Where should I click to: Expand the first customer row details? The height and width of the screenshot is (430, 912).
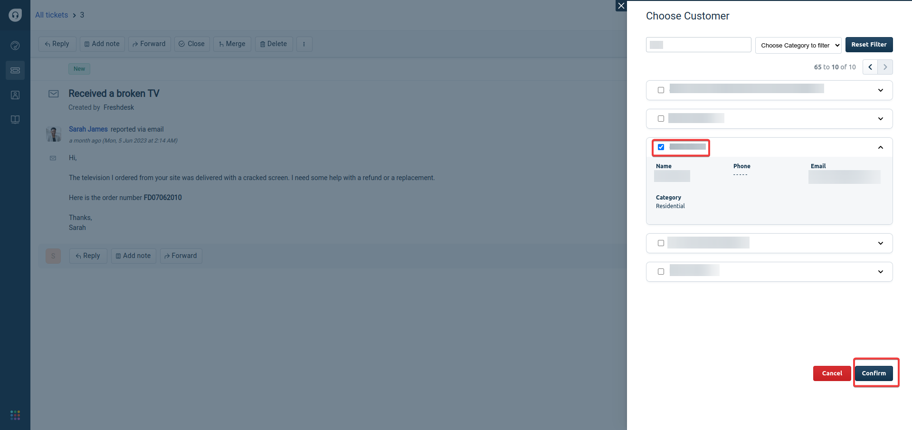pyautogui.click(x=881, y=90)
